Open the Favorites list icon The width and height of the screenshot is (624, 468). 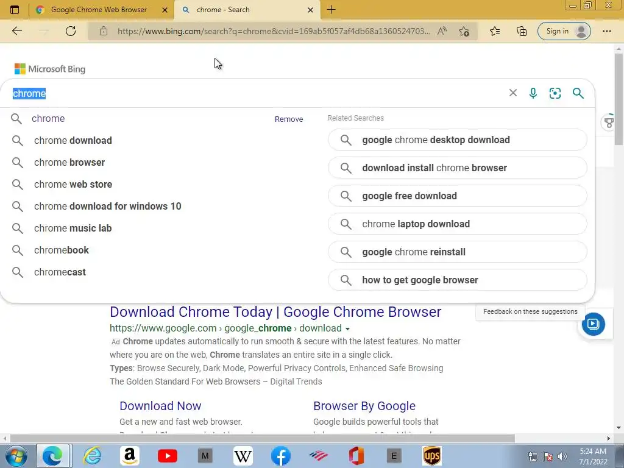495,31
